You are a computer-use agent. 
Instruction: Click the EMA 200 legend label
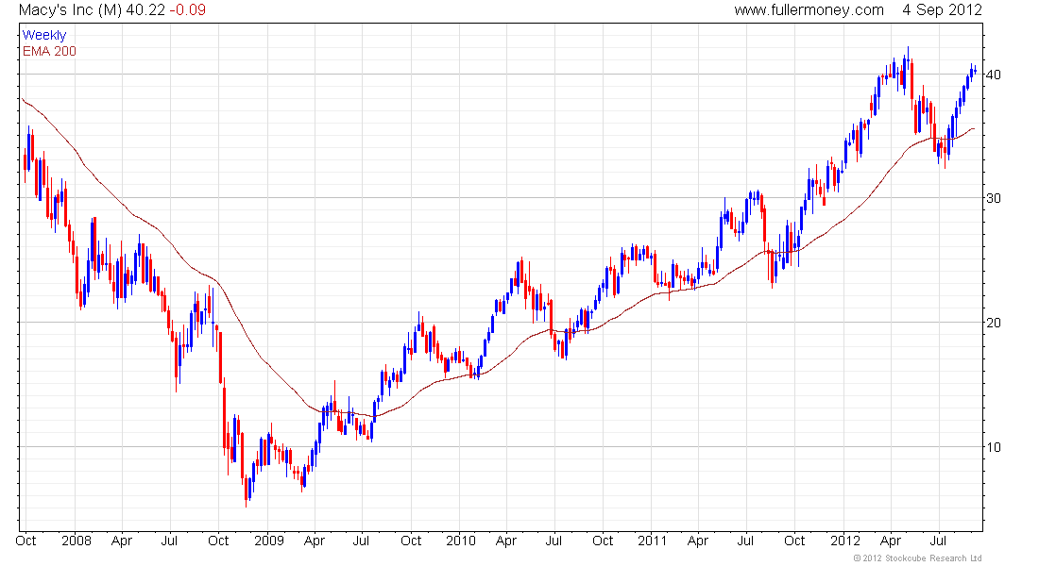[x=49, y=51]
